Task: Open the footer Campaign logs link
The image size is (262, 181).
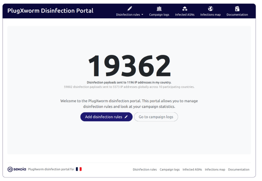Action: coord(169,170)
